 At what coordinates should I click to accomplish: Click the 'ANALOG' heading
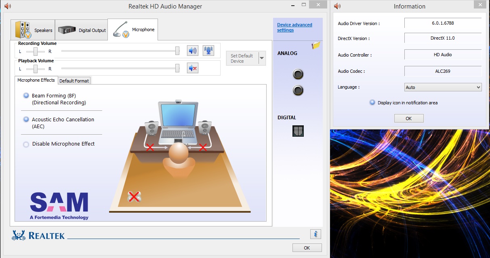[287, 53]
